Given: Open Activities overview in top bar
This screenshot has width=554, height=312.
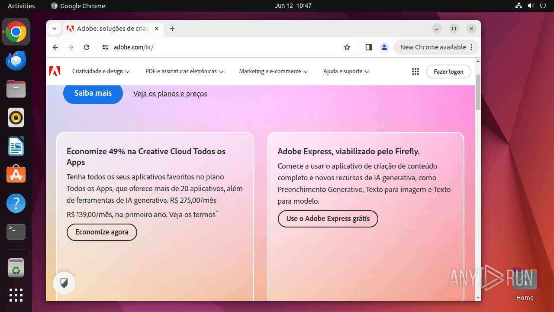Looking at the screenshot, I should (x=21, y=6).
